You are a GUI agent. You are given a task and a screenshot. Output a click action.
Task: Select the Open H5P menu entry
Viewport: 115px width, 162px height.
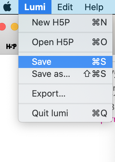point(65,42)
